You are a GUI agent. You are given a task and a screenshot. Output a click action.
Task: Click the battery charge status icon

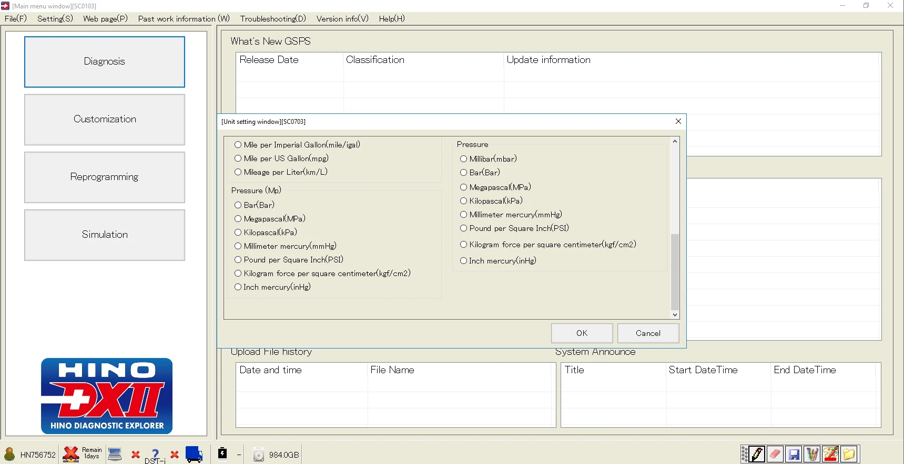[x=223, y=454]
